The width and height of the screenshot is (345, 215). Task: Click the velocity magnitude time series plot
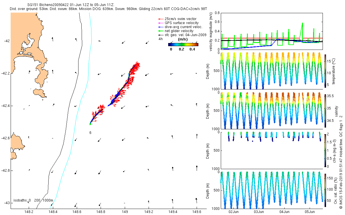pyautogui.click(x=272, y=31)
